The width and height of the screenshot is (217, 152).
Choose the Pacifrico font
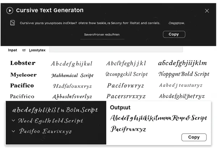point(22,96)
